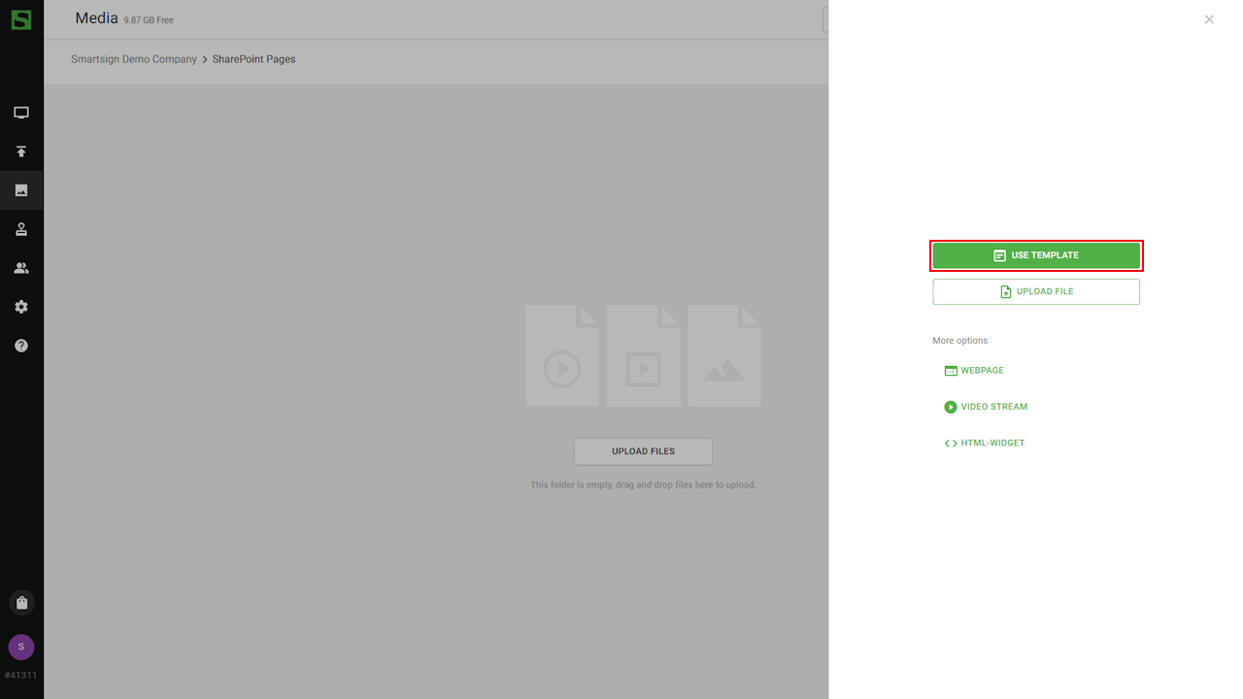This screenshot has height=699, width=1243.
Task: Navigate to Smartsign Demo Company breadcrumb
Action: pyautogui.click(x=134, y=59)
